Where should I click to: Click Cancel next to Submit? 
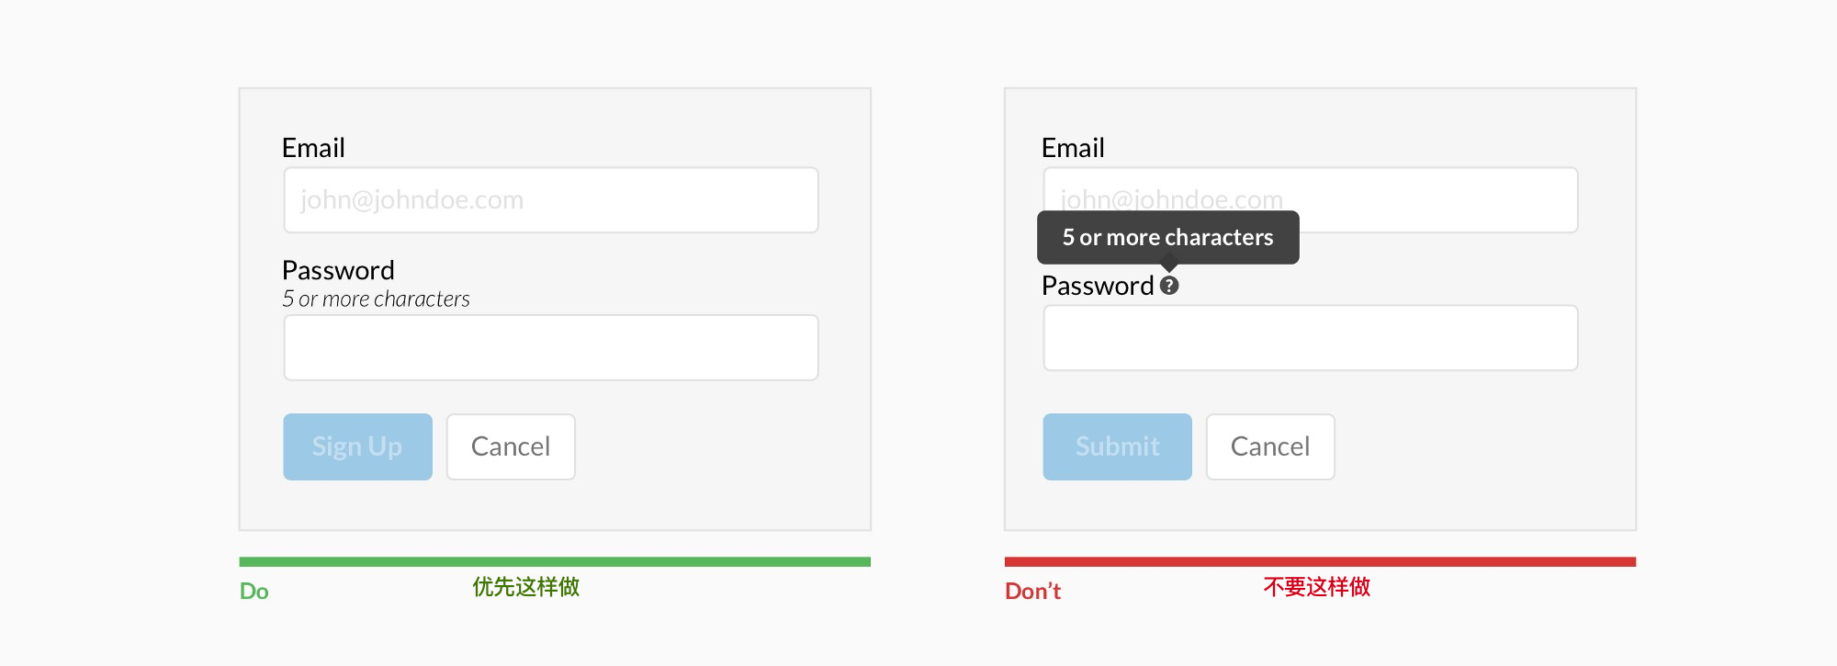pos(1270,446)
